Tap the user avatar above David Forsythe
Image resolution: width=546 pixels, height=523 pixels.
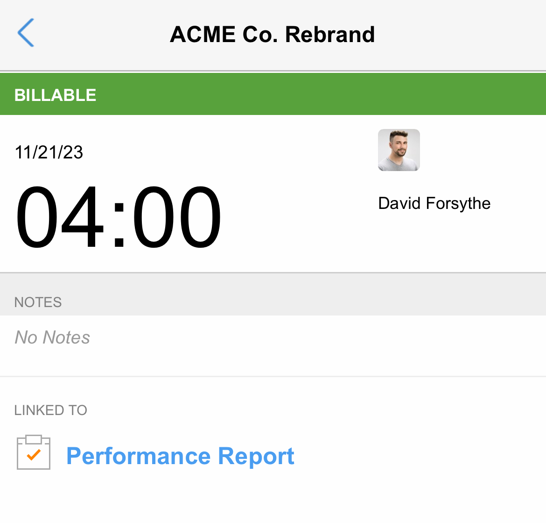pyautogui.click(x=399, y=150)
